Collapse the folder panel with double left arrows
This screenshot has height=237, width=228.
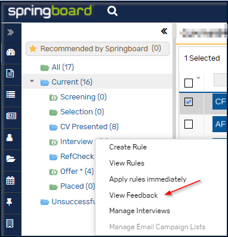click(164, 31)
